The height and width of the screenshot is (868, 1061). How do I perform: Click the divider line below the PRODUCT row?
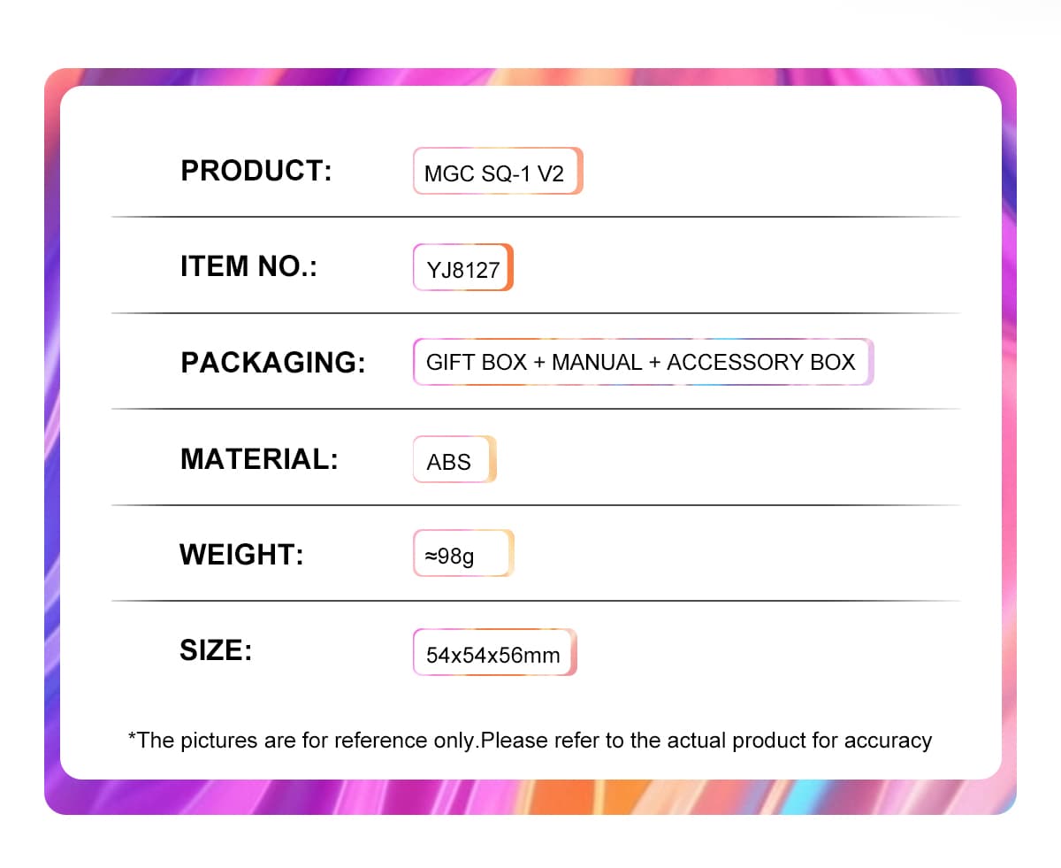point(535,217)
